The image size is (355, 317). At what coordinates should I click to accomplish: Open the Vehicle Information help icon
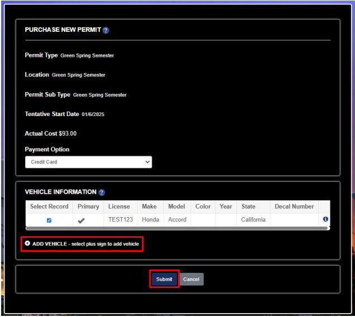[x=102, y=193]
